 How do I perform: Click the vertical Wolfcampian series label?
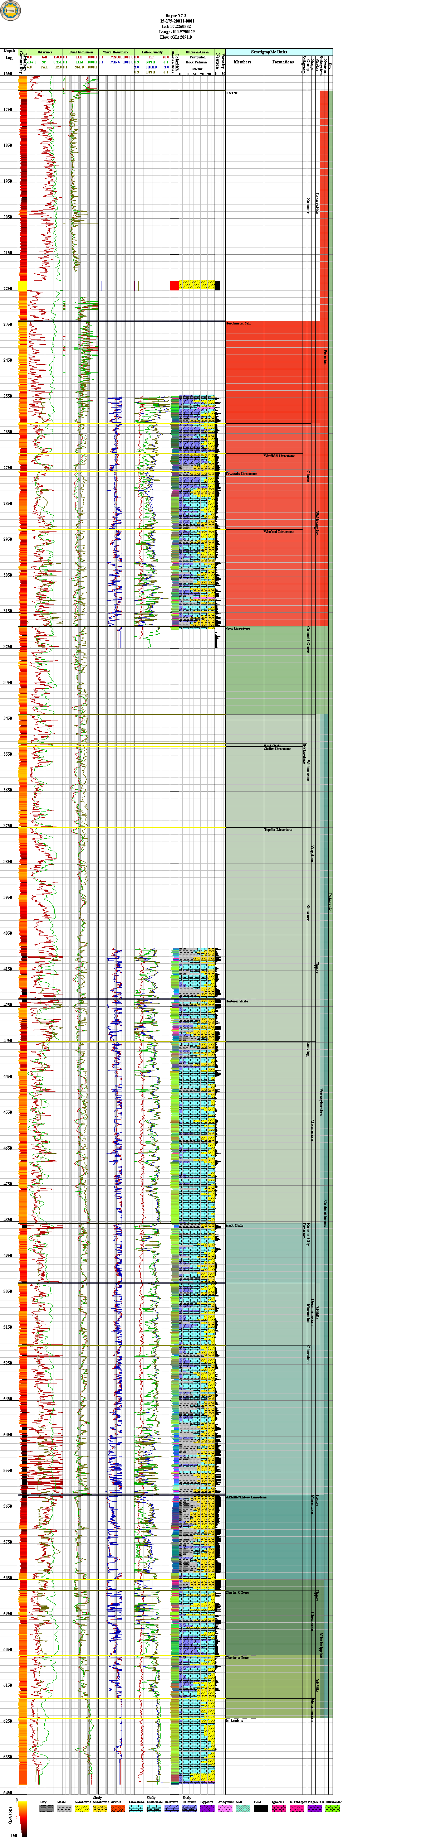(x=316, y=523)
